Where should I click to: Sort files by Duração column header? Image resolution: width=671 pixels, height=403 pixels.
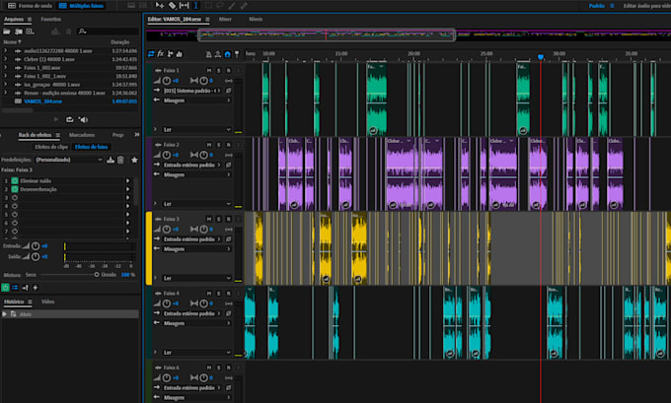[120, 42]
